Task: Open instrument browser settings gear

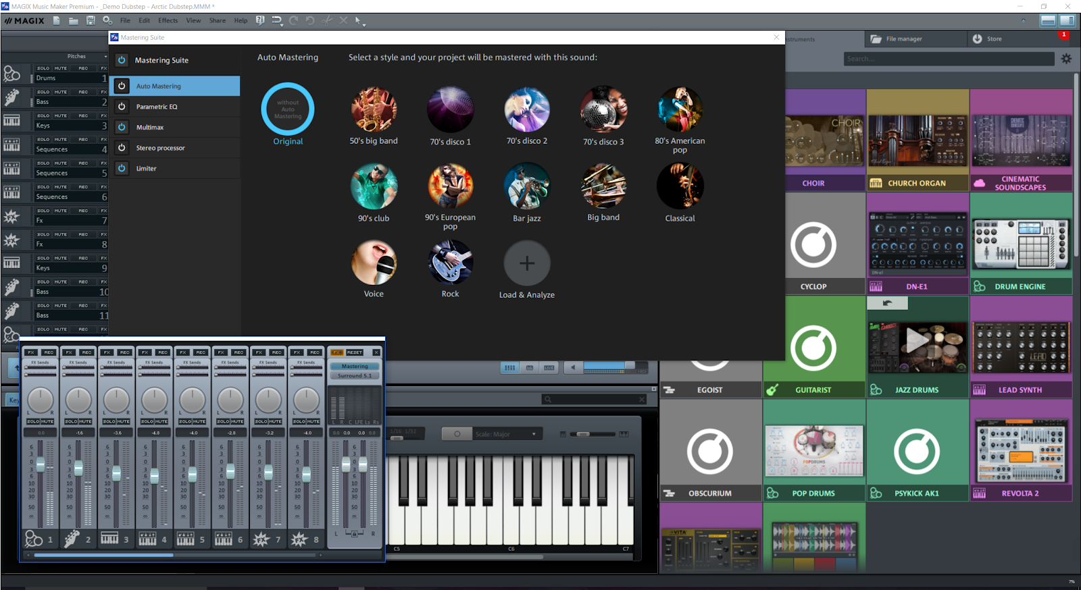Action: (x=1066, y=59)
